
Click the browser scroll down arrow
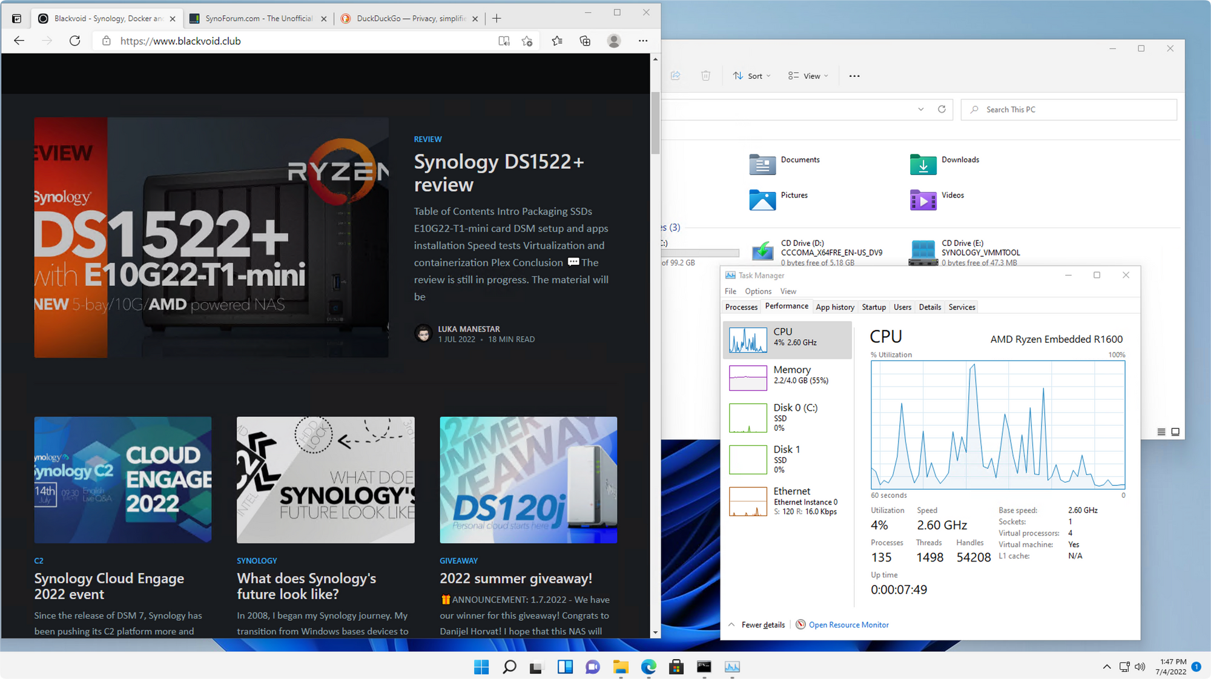tap(655, 632)
